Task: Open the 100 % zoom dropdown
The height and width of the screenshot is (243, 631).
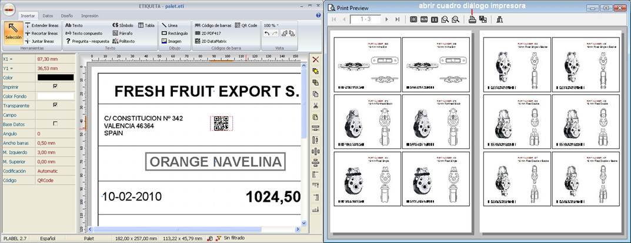Action: [x=271, y=25]
